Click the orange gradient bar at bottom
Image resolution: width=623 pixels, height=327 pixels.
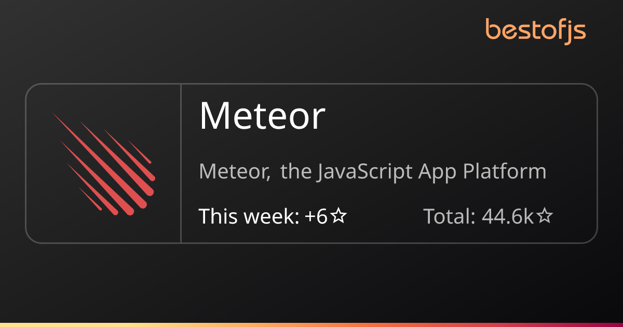pos(311,325)
